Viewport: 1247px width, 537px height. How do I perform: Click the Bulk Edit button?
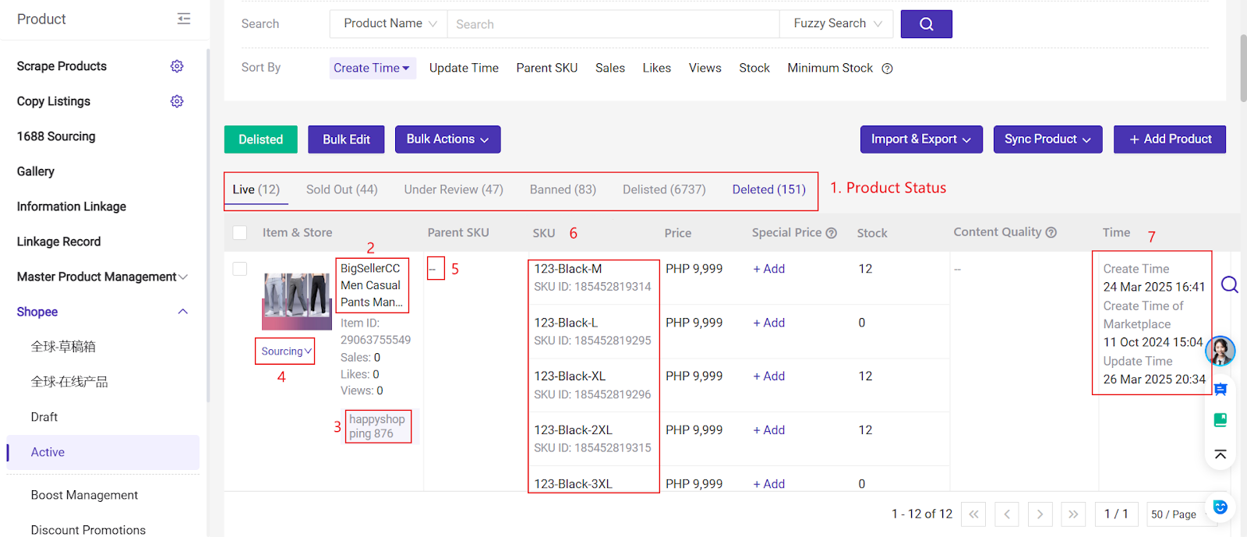tap(346, 140)
